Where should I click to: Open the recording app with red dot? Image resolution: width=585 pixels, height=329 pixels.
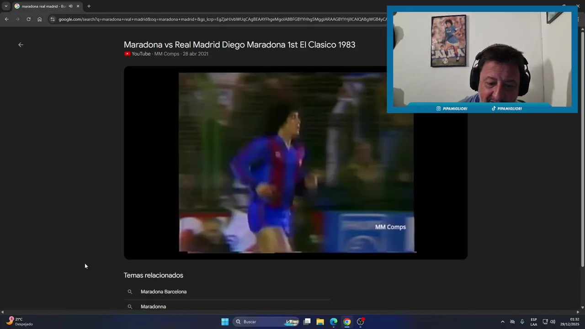(x=361, y=322)
